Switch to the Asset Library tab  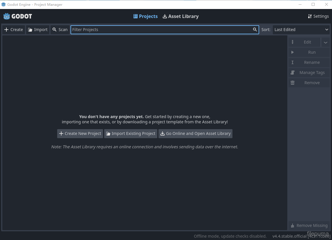(x=181, y=16)
